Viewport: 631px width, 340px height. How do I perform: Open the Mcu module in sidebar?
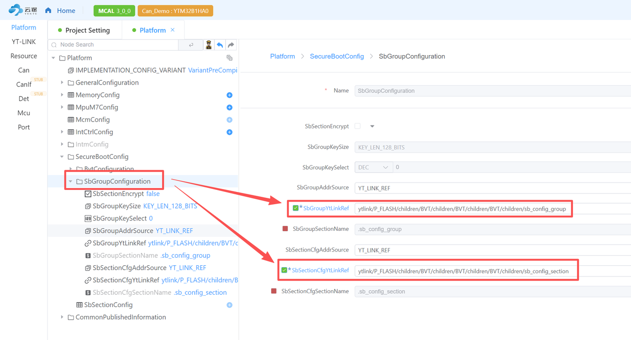pyautogui.click(x=24, y=113)
